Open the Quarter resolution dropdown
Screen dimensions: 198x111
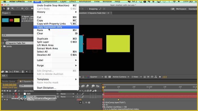coord(96,77)
